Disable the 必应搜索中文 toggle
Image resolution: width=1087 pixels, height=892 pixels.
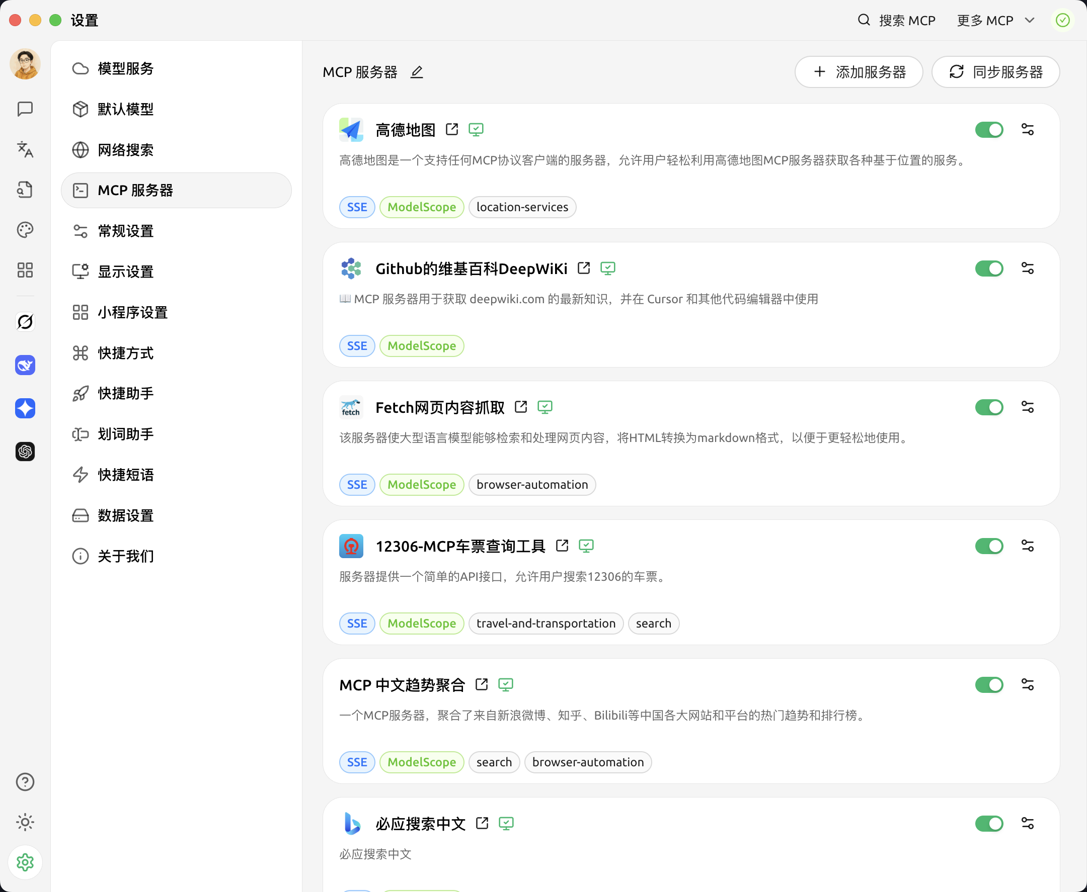pyautogui.click(x=989, y=823)
